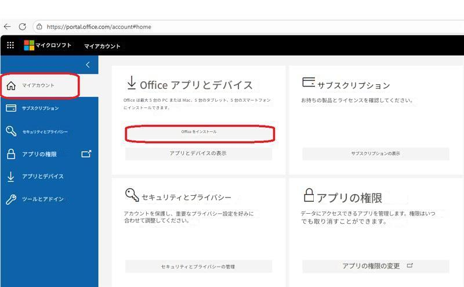The image size is (464, 287).
Task: Click the マイクロソフト text in header
Action: coord(53,45)
